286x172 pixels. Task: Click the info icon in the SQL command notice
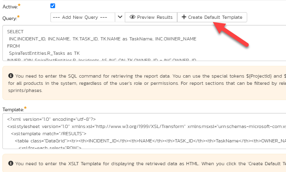pos(10,76)
